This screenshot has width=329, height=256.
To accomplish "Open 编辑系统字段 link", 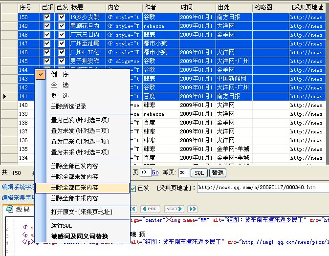I will tap(18, 187).
